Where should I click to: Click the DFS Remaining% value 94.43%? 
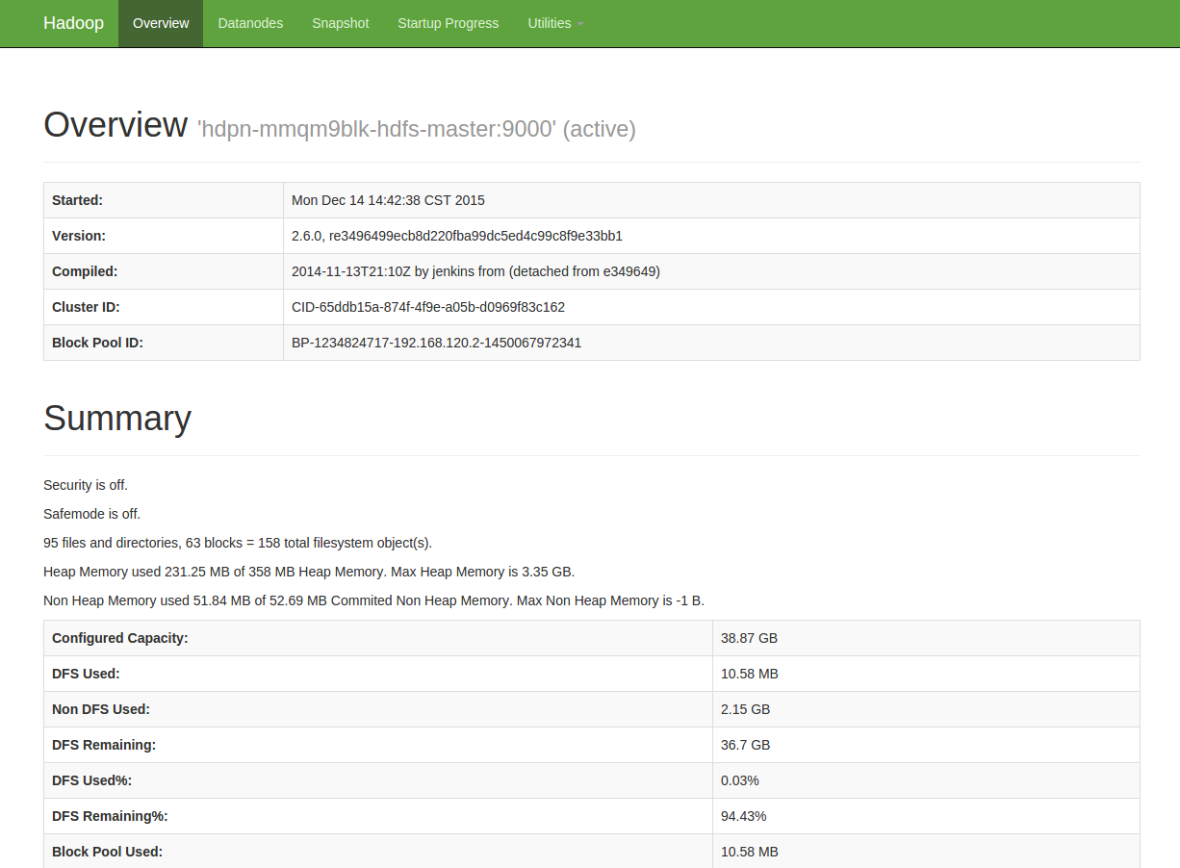tap(743, 816)
